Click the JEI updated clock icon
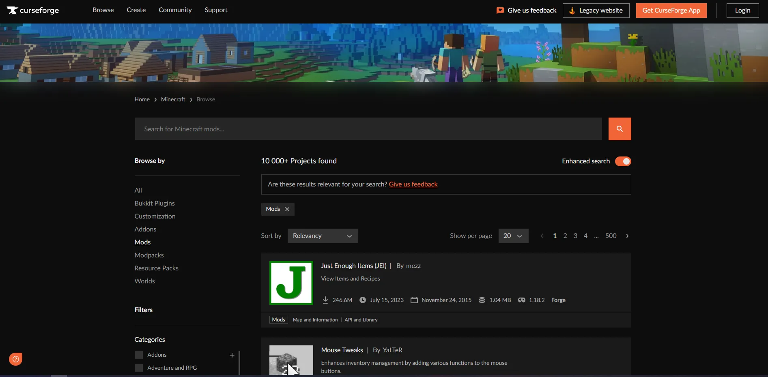 pos(363,300)
